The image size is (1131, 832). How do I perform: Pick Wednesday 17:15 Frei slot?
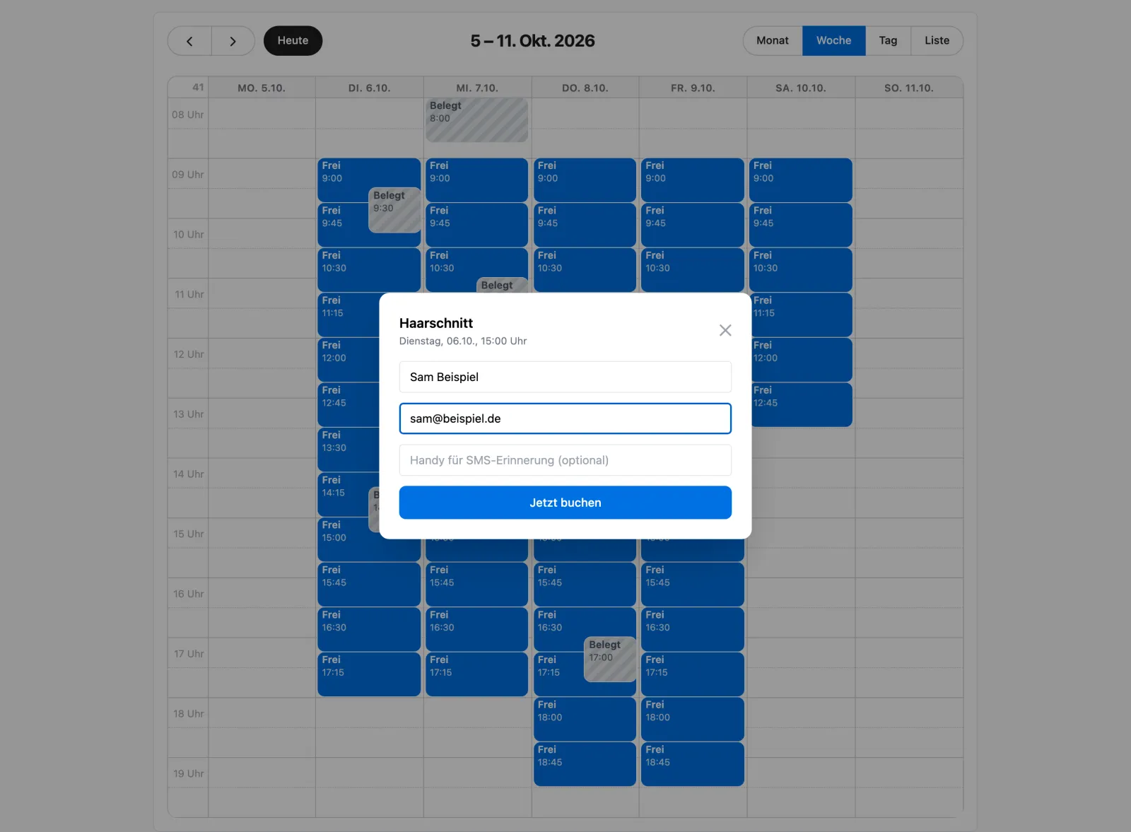[477, 674]
